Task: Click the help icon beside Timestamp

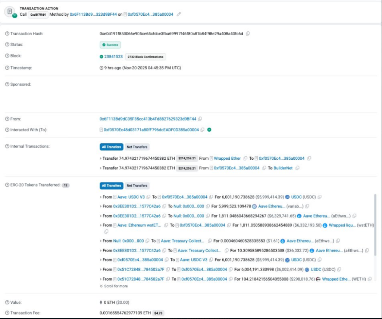Action: tap(7, 68)
